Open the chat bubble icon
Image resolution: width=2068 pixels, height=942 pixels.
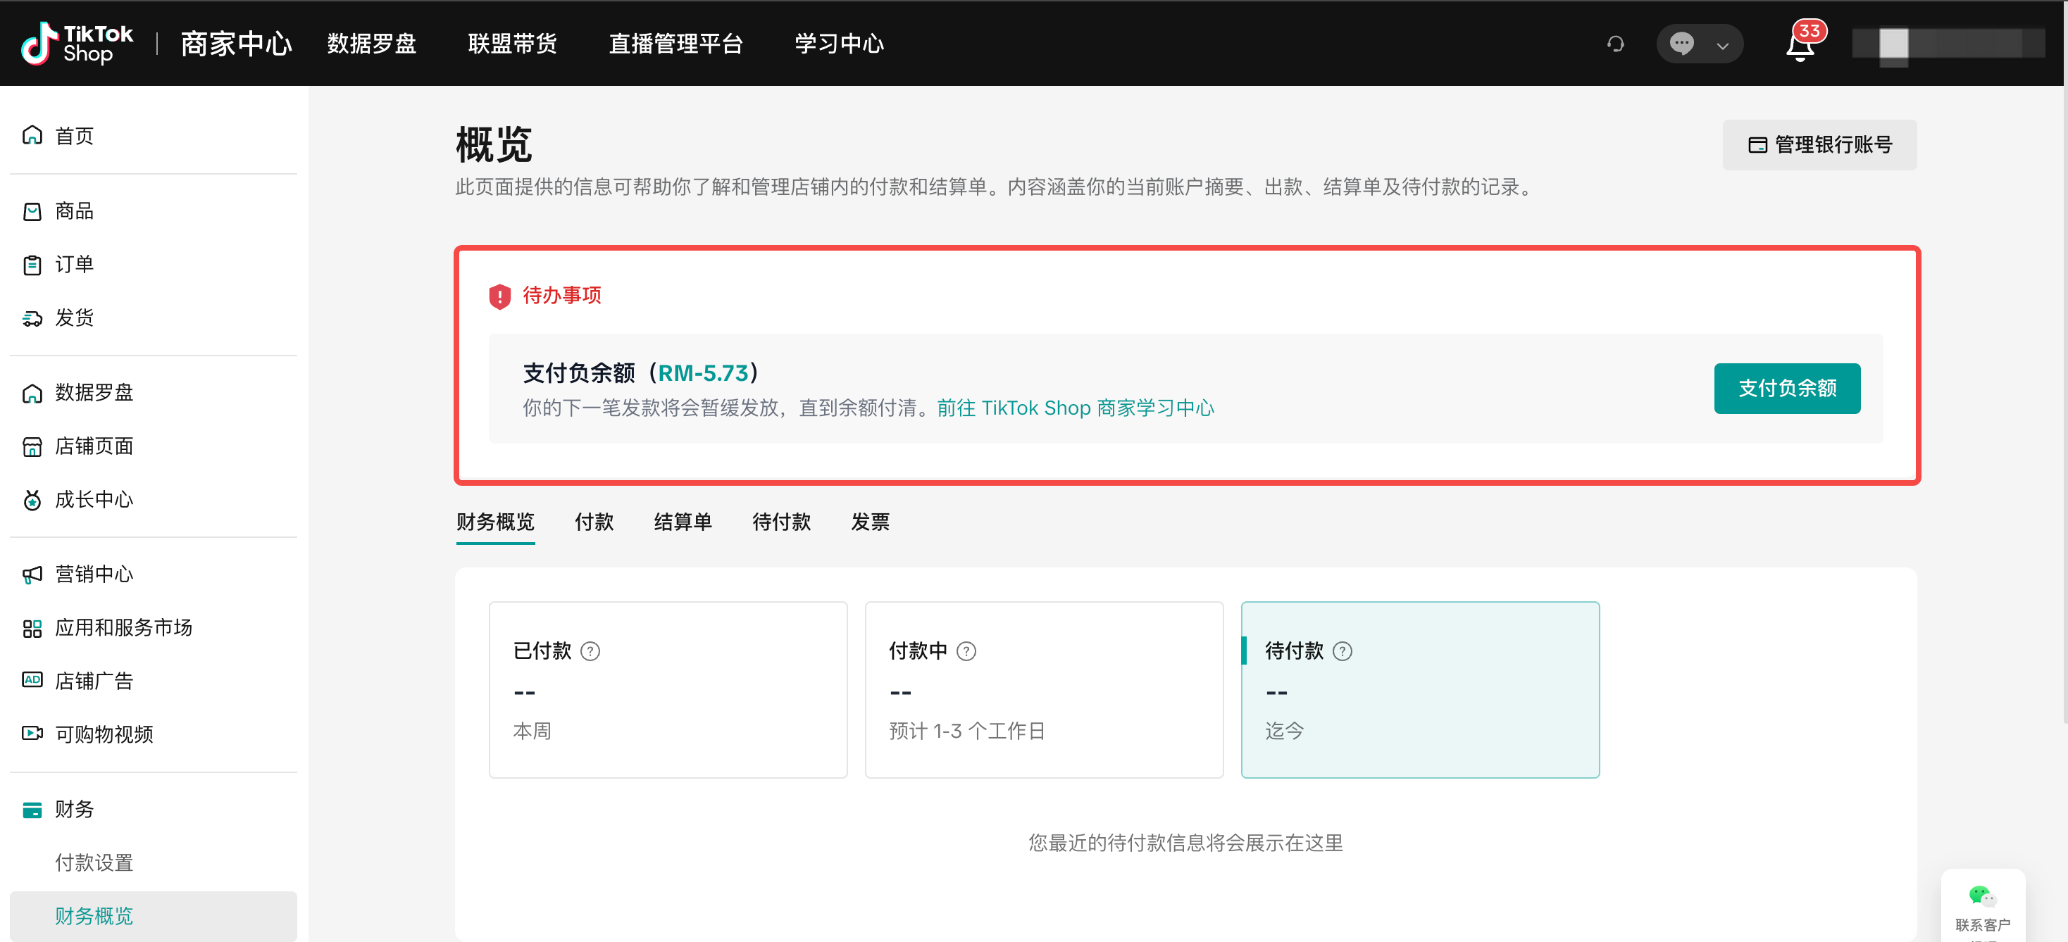click(x=1681, y=44)
